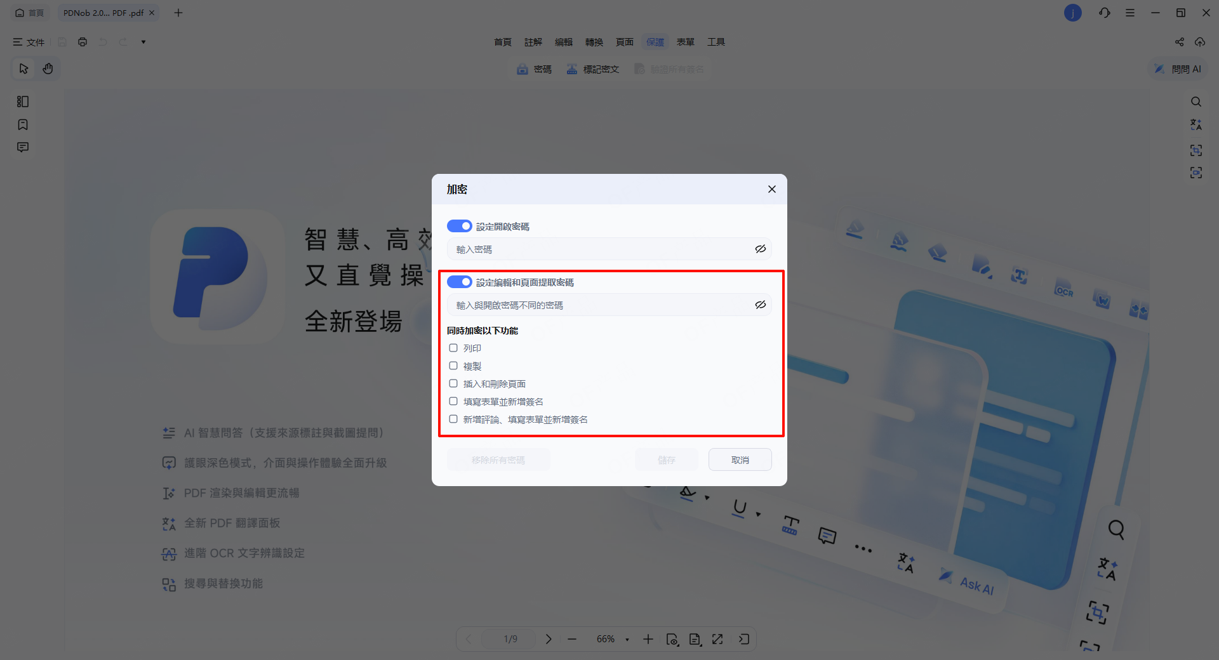Click the 移除所有密碼 button
The image size is (1219, 660).
pos(498,459)
